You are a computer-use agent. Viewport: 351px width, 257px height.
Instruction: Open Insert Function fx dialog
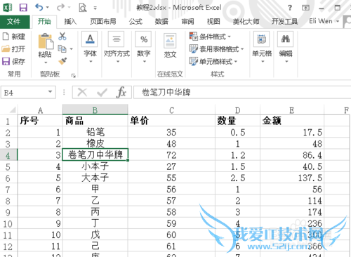121,92
